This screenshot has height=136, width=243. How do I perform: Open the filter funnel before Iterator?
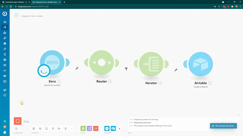[126, 69]
